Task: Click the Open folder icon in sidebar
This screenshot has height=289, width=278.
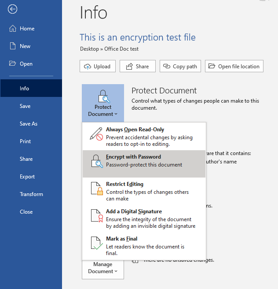Action: click(12, 63)
